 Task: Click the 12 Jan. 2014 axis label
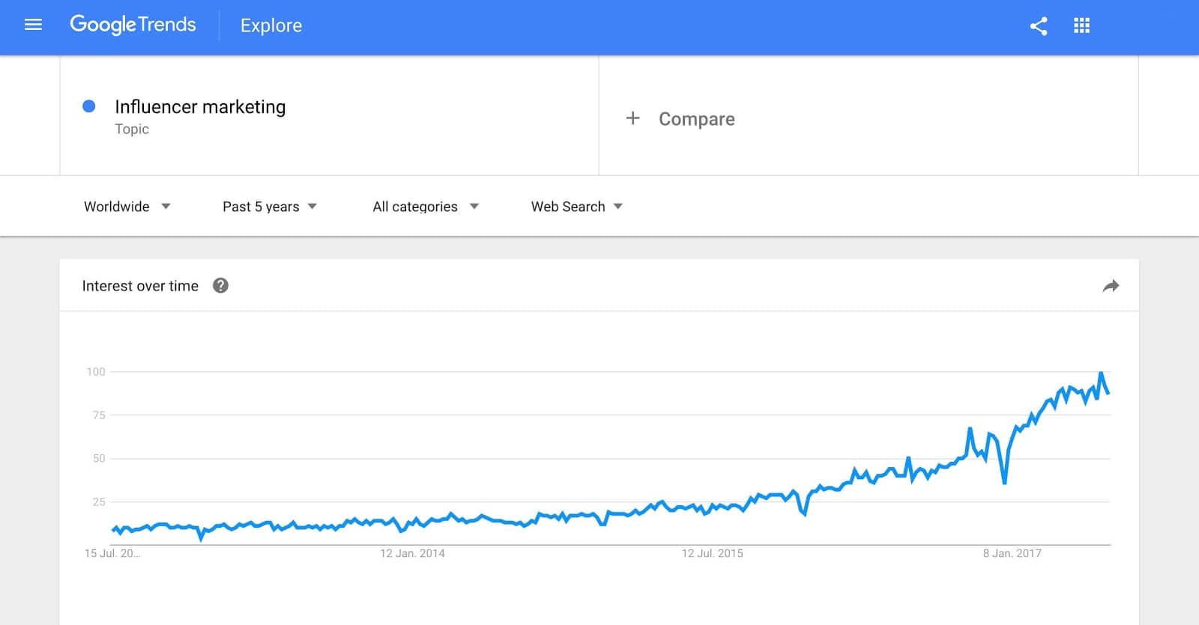click(x=412, y=553)
